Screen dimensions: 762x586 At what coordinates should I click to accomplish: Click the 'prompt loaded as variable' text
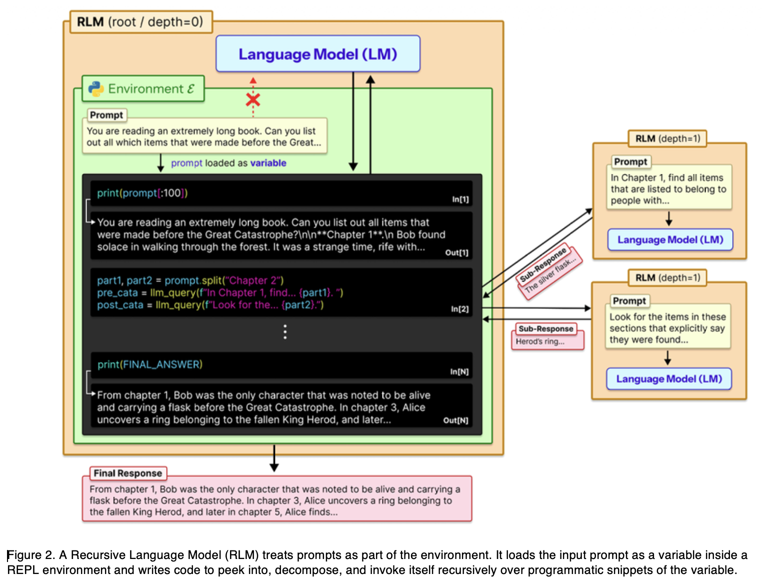pyautogui.click(x=228, y=163)
